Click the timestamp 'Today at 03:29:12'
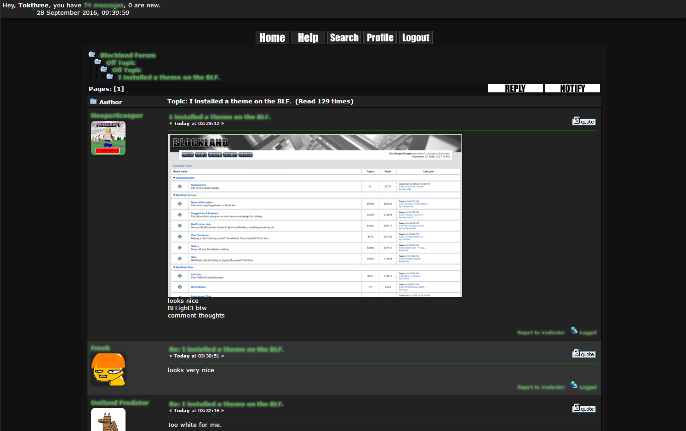 click(196, 124)
